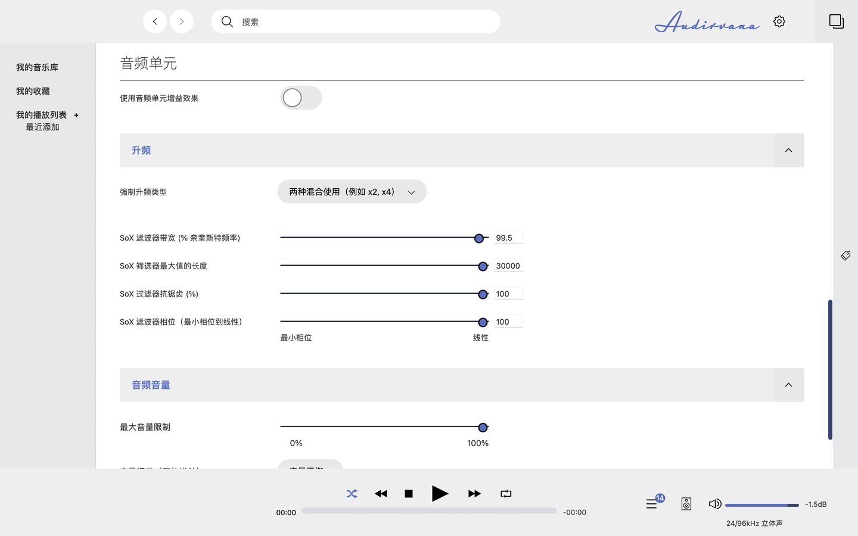The height and width of the screenshot is (536, 858).
Task: Open the mini player panel icon
Action: coord(837,21)
